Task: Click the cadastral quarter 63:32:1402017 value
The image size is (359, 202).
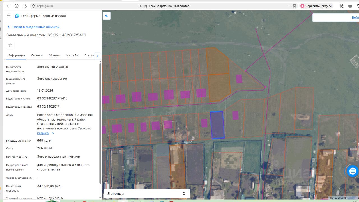Action: coord(48,107)
